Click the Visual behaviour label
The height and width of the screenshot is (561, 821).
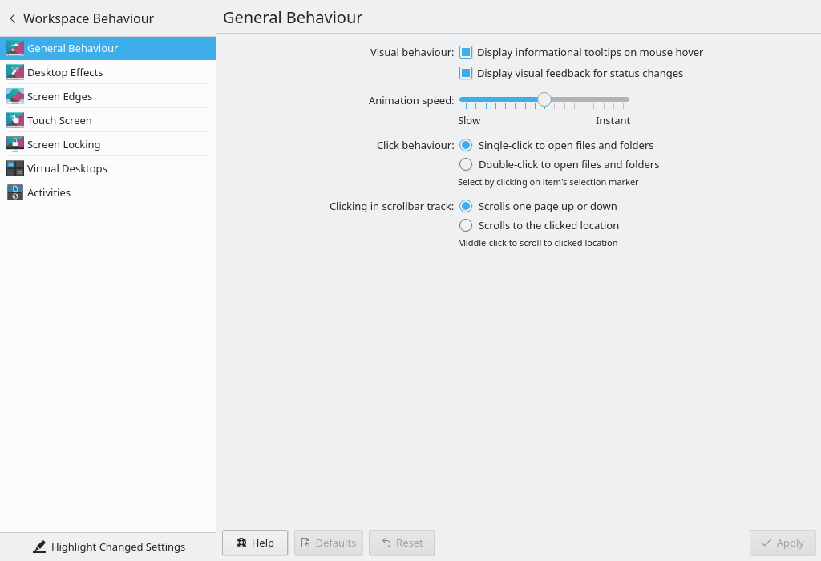(x=412, y=52)
